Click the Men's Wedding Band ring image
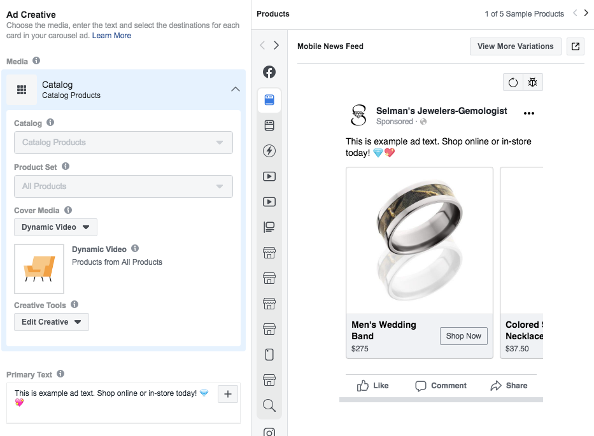Image resolution: width=594 pixels, height=436 pixels. tap(419, 240)
